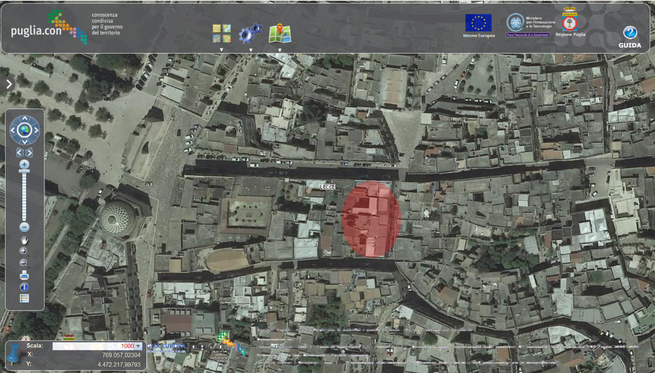Go to the next map extent

coord(29,153)
